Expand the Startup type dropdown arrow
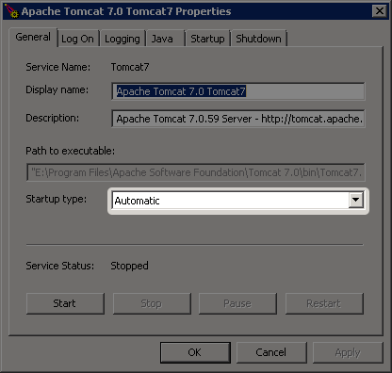 355,201
